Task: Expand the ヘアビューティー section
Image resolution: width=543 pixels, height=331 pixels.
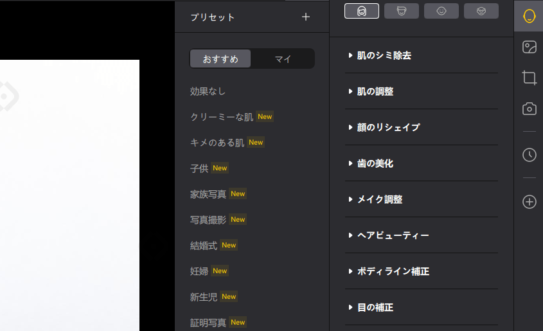Action: [x=393, y=235]
